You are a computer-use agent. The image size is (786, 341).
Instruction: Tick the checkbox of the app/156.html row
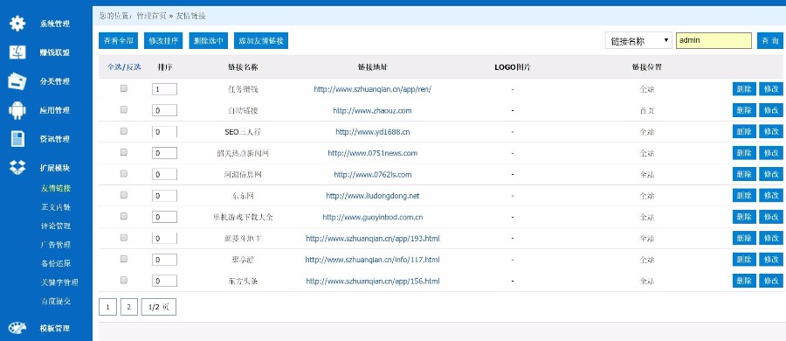click(x=124, y=281)
